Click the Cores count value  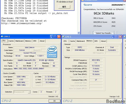coord(41,92)
